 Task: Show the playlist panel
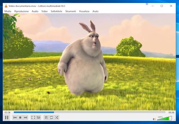click(46, 118)
